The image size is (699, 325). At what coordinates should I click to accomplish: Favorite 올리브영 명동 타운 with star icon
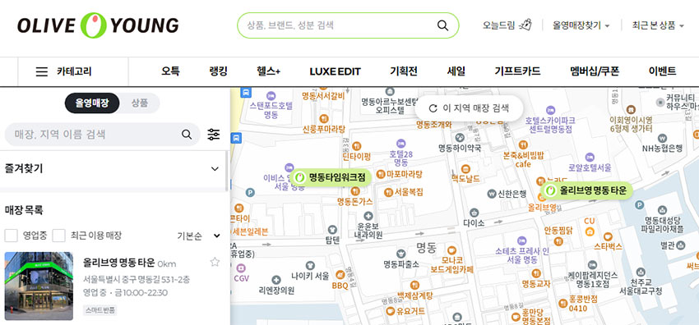click(215, 262)
